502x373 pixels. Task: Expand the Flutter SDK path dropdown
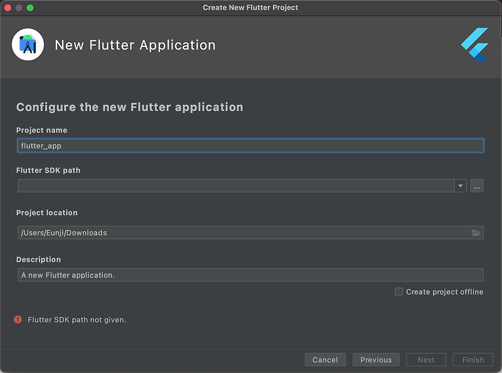click(461, 186)
